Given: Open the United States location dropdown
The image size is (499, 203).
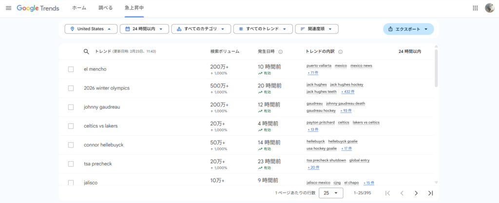Looking at the screenshot, I should (x=91, y=29).
